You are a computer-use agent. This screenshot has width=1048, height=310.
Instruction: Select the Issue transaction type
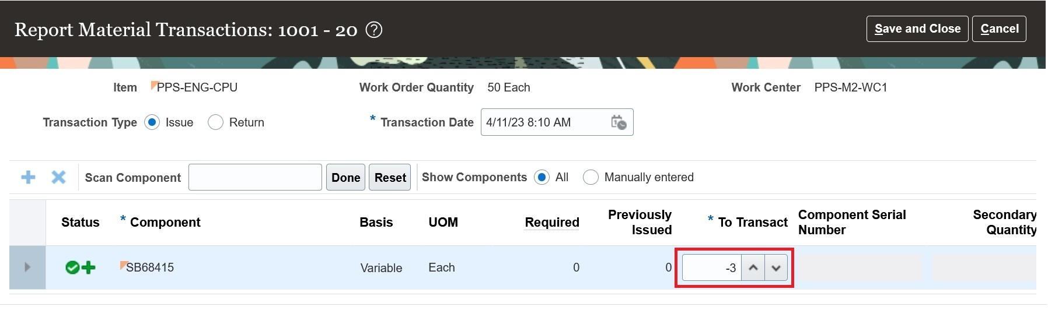[x=152, y=122]
